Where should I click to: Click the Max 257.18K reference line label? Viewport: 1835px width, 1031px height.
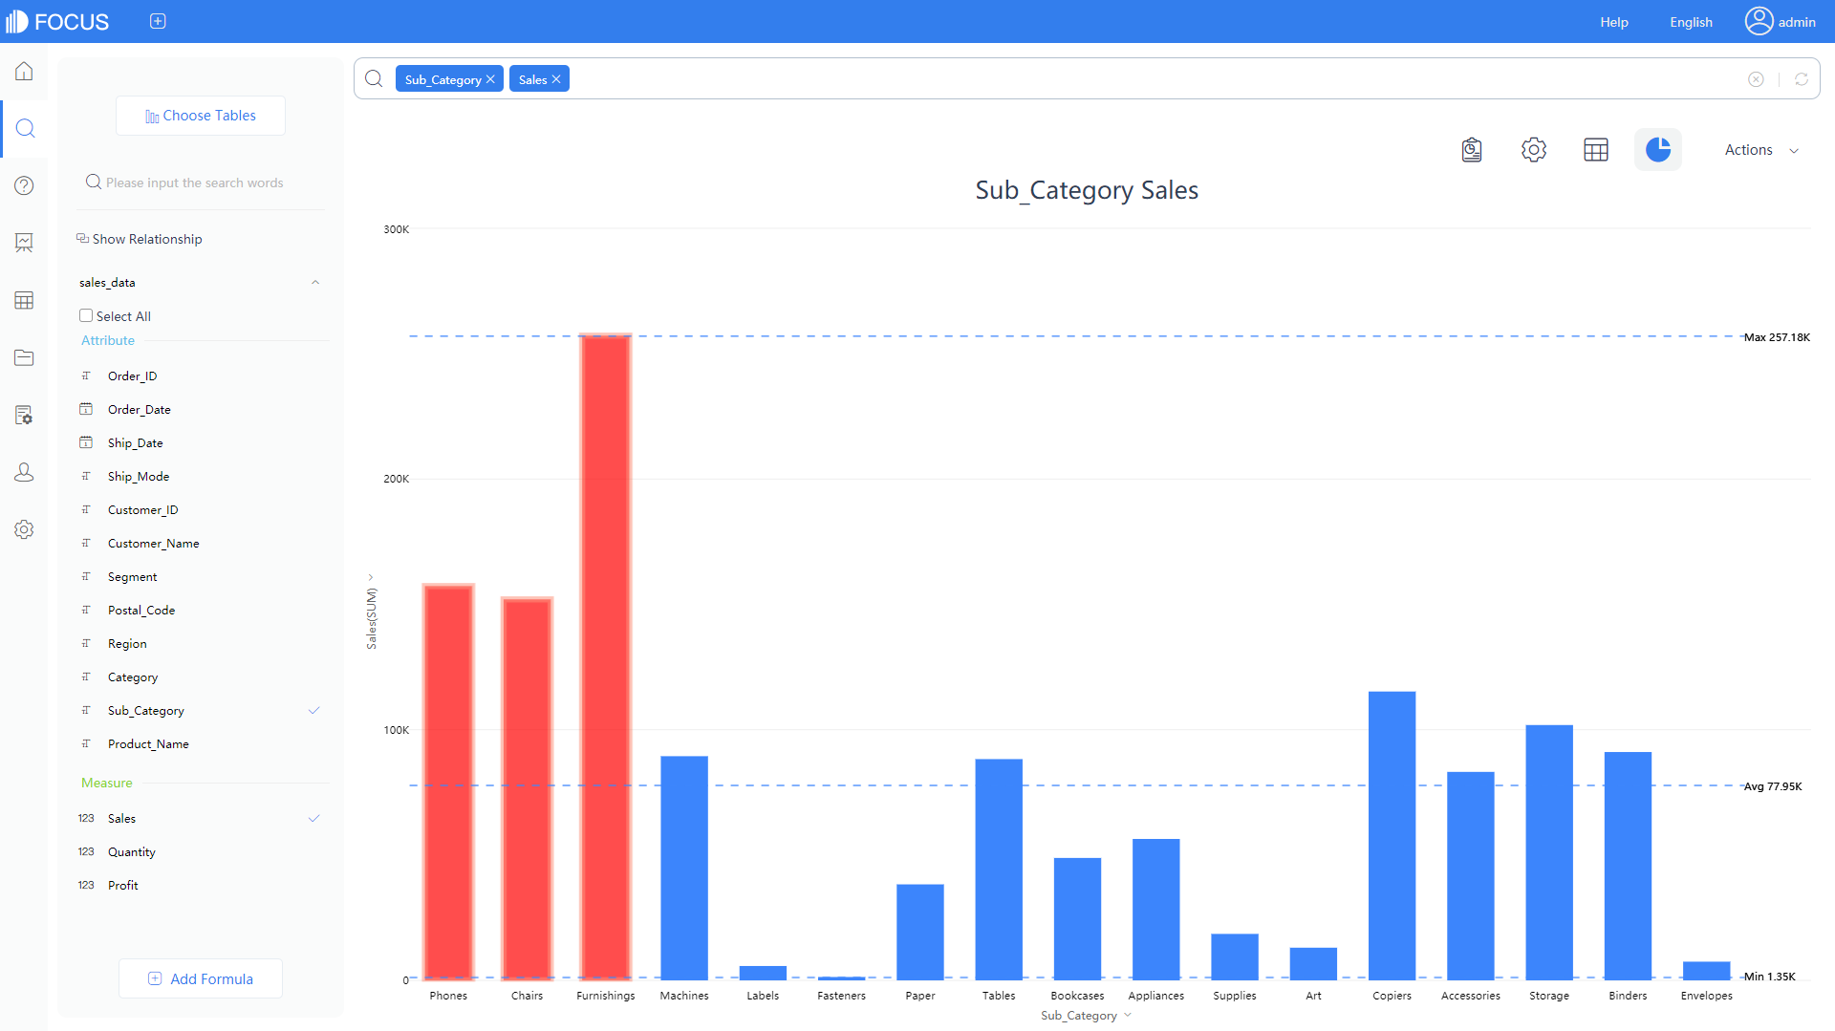(1777, 337)
